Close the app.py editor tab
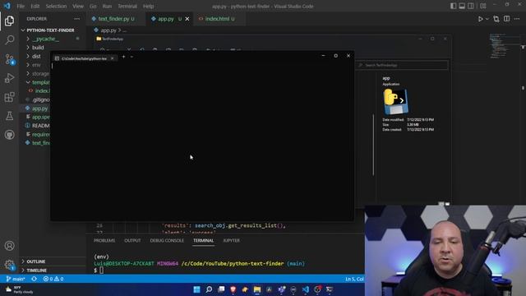The height and width of the screenshot is (296, 526). pyautogui.click(x=187, y=19)
